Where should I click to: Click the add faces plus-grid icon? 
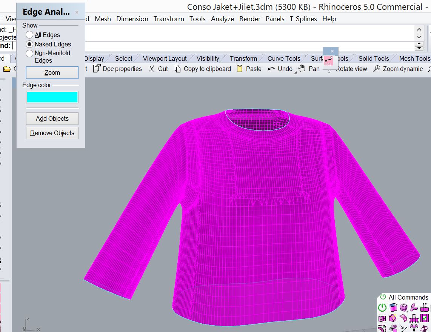382,318
